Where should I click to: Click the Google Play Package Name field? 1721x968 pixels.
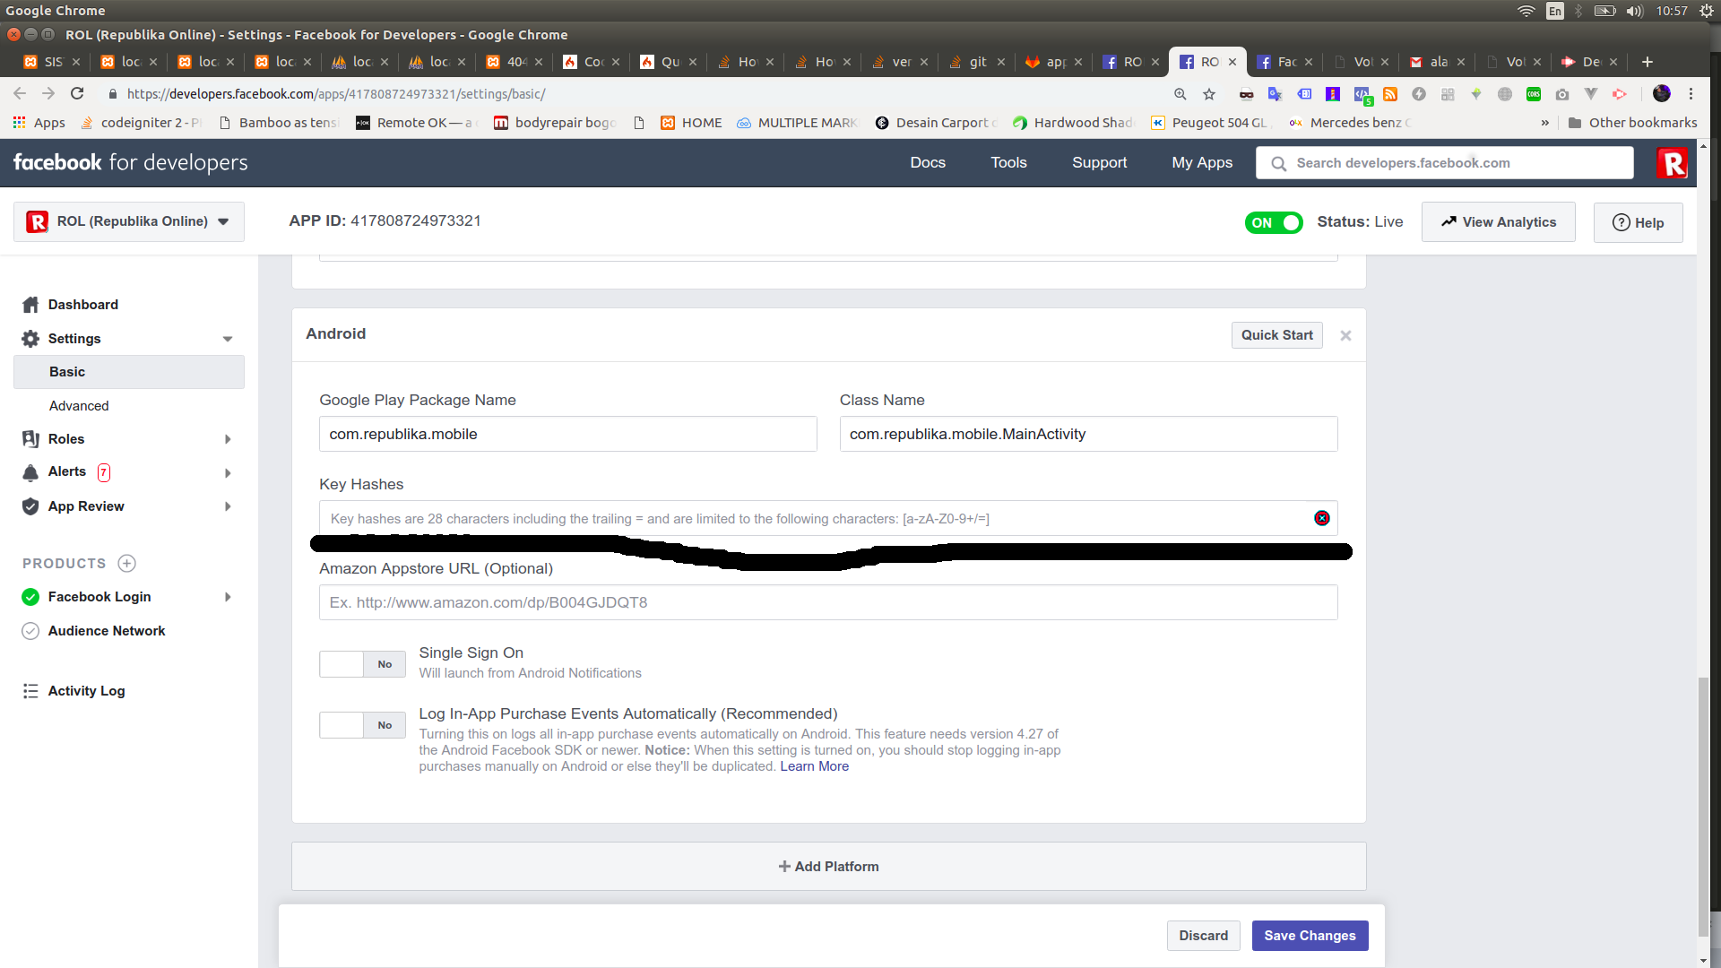(x=567, y=434)
